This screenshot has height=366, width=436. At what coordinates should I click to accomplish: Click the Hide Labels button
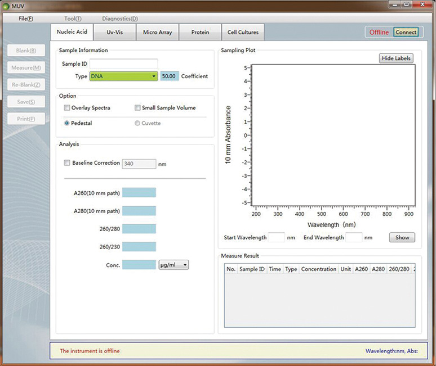(397, 58)
